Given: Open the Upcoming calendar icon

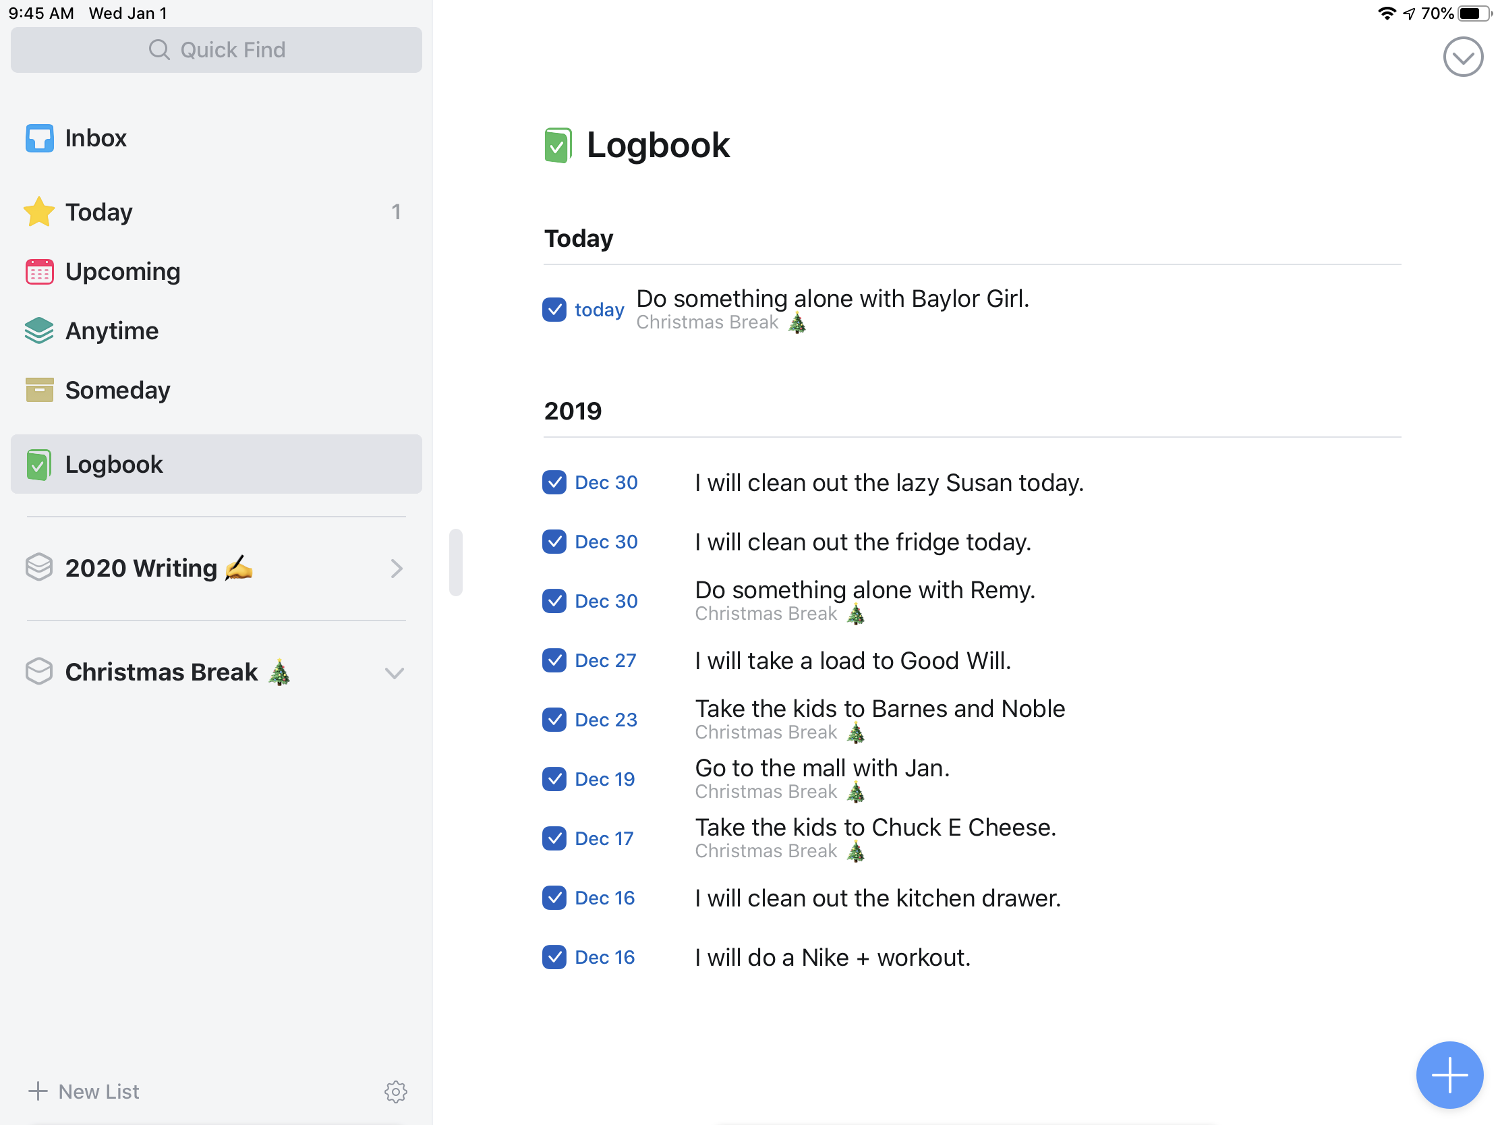Looking at the screenshot, I should [39, 271].
